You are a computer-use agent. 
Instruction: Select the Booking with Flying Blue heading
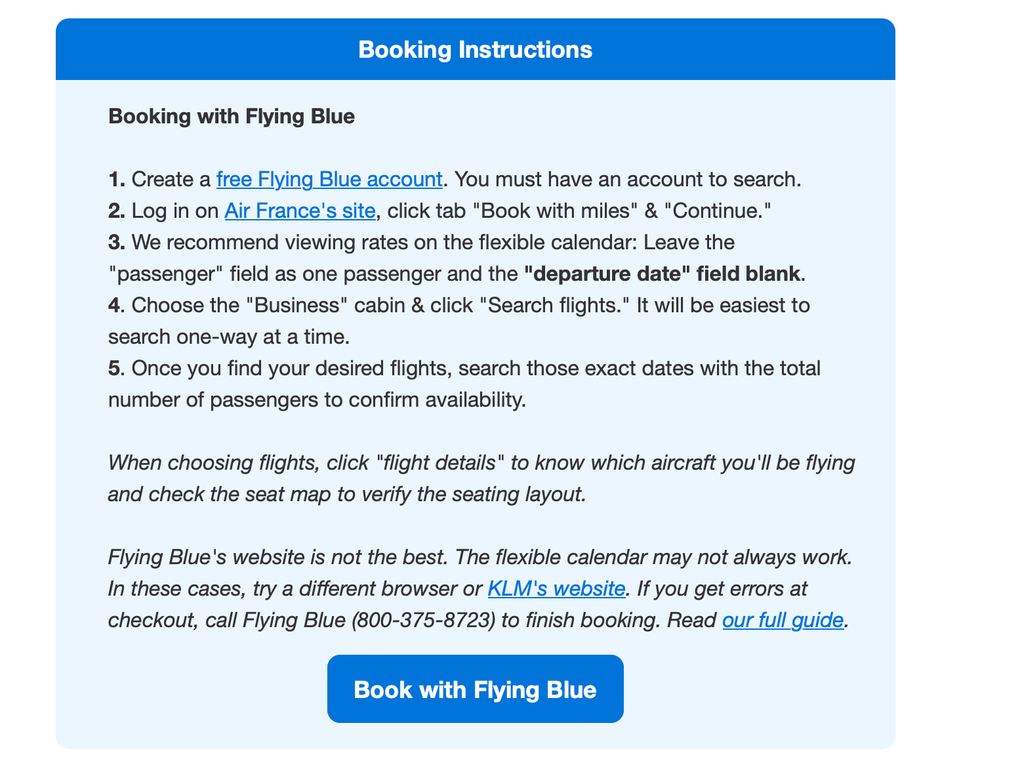click(232, 116)
